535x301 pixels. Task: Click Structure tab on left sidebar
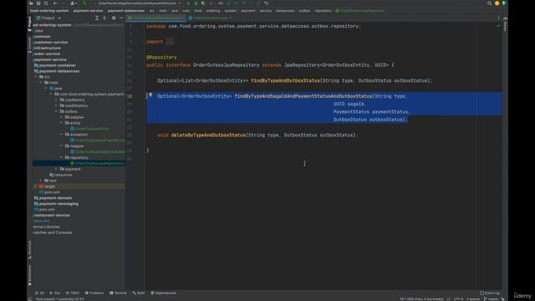[x=30, y=249]
